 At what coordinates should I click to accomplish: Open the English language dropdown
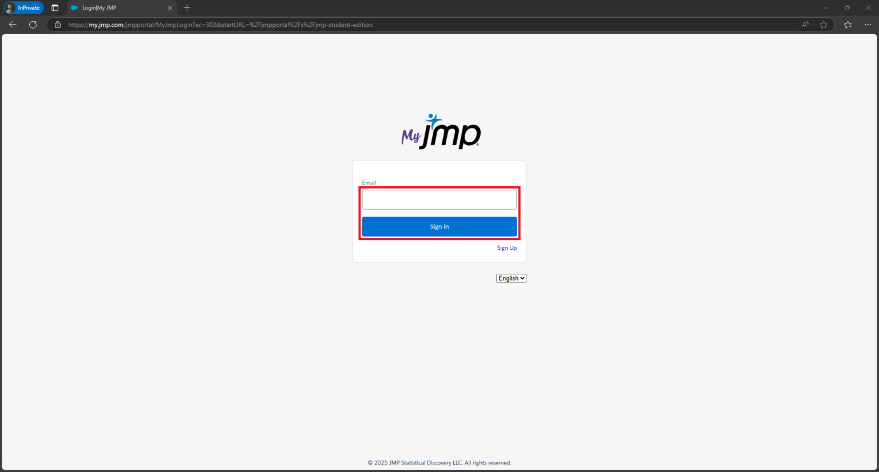(510, 278)
